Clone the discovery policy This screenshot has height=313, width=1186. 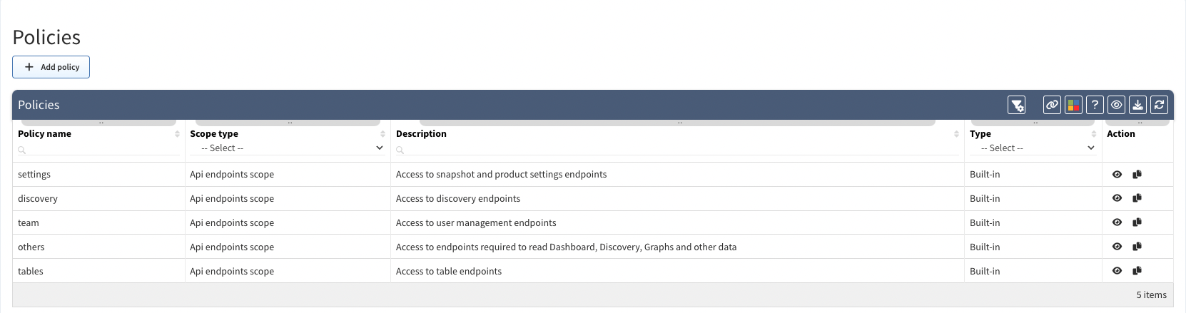pos(1137,198)
